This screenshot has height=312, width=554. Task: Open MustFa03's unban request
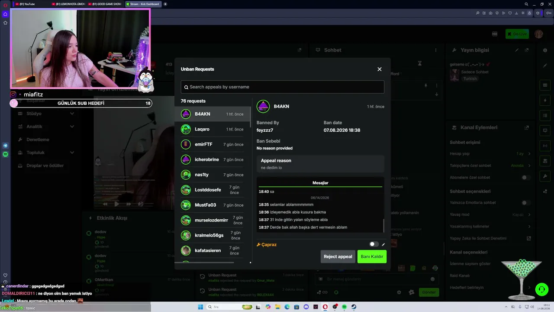(x=213, y=205)
